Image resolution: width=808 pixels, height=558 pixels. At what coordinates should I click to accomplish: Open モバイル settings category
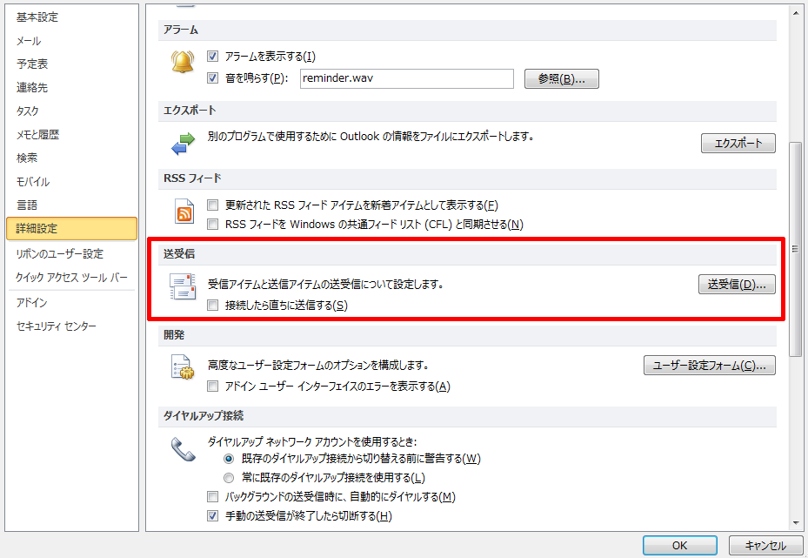point(71,182)
